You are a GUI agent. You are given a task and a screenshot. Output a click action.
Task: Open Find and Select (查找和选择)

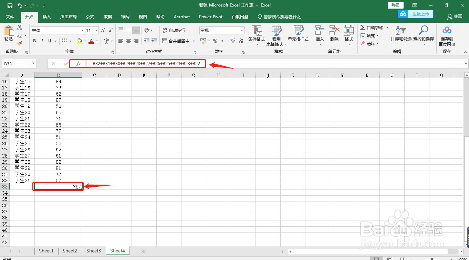(424, 35)
